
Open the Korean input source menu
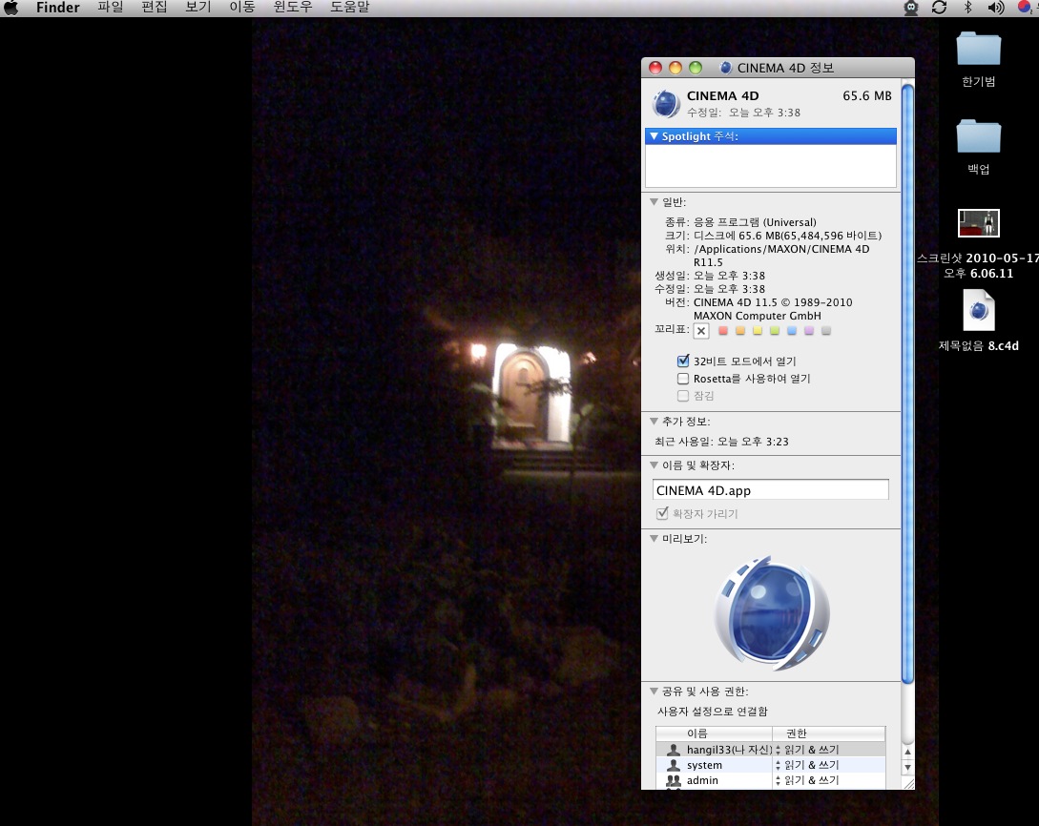click(x=1025, y=8)
